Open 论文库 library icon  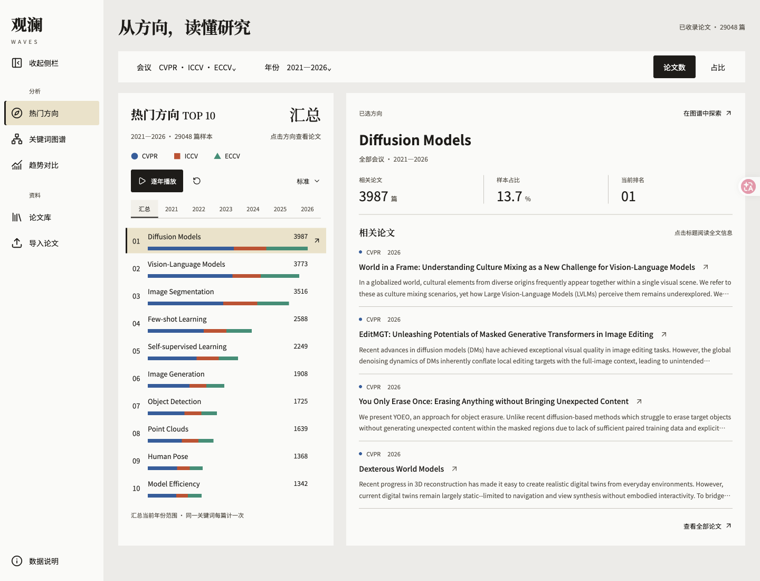pos(17,218)
